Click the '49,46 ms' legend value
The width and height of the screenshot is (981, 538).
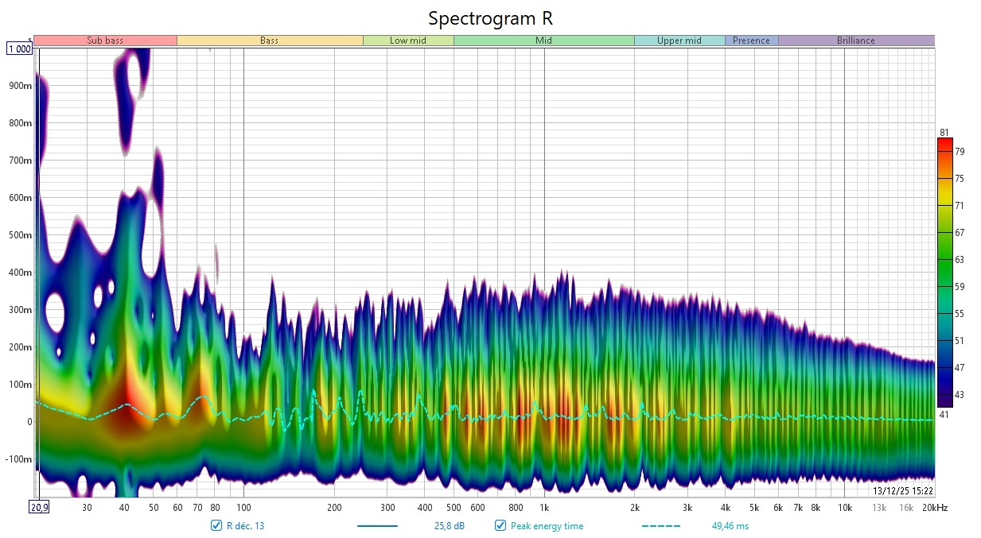pos(730,526)
